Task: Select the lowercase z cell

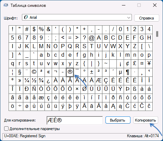Action: pyautogui.click(x=77, y=64)
